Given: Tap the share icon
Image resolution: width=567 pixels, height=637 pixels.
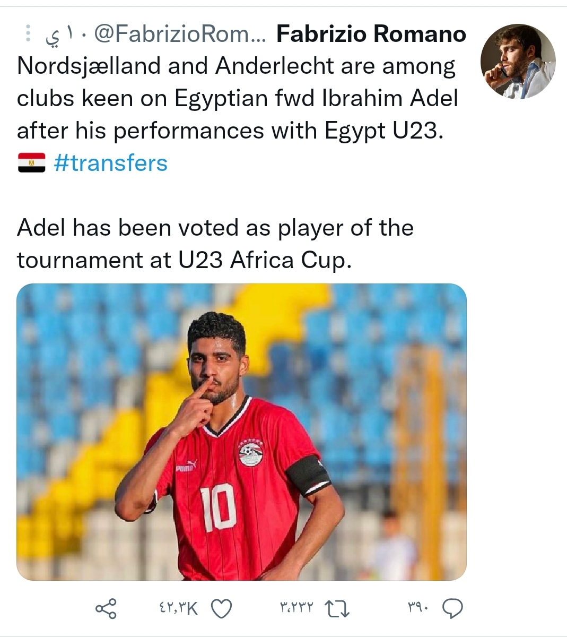Looking at the screenshot, I should click(106, 608).
